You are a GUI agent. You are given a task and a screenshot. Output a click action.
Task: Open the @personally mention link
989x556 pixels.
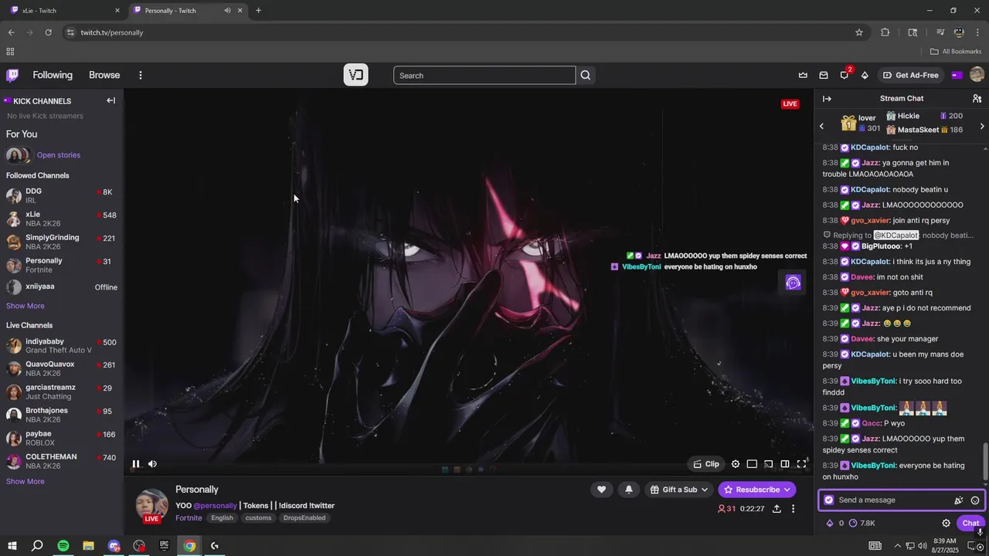click(215, 506)
